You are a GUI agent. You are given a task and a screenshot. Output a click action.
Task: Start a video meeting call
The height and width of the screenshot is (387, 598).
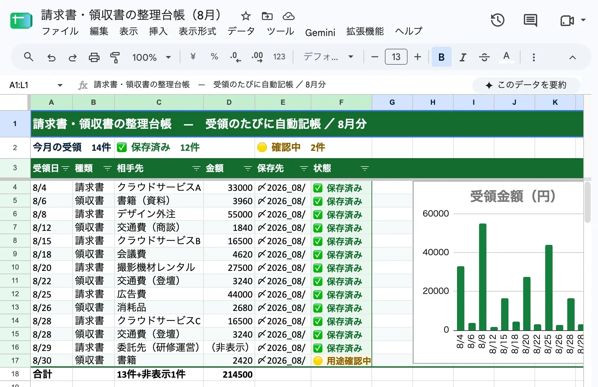point(567,21)
